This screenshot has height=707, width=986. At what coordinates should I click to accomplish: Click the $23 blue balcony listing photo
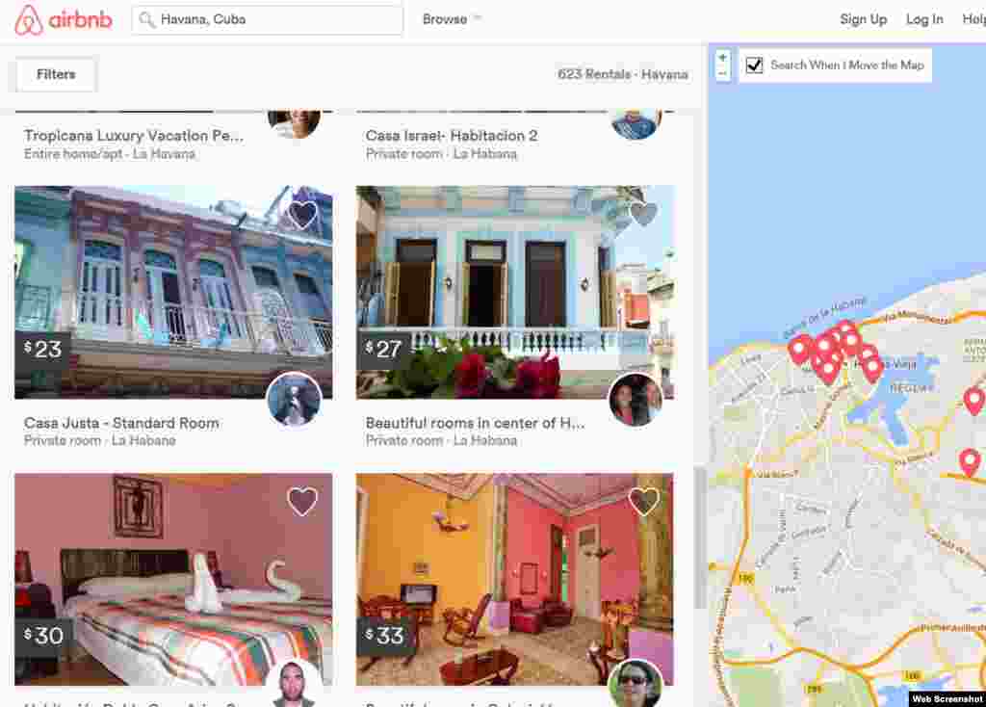[173, 289]
